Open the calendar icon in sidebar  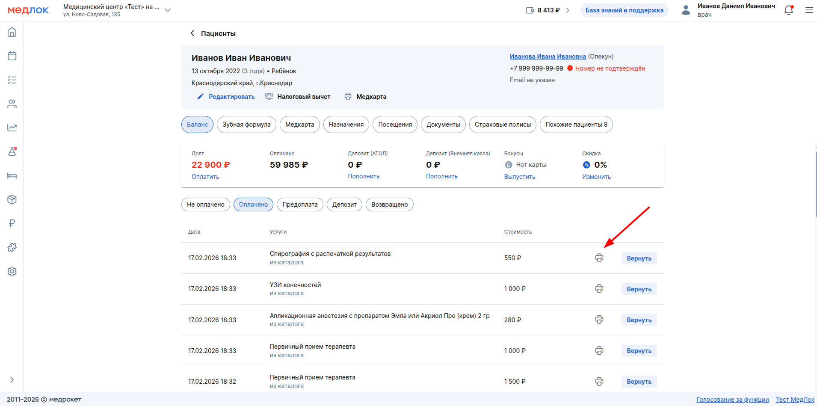[12, 56]
